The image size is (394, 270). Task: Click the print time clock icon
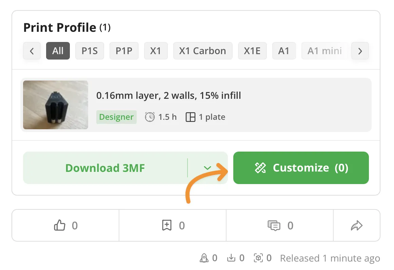(150, 117)
